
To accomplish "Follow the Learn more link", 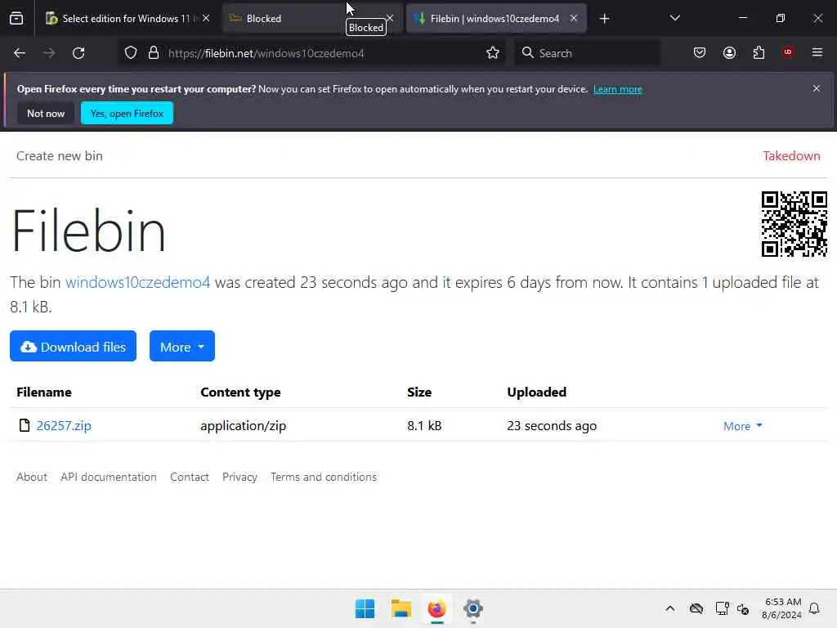I will click(x=618, y=89).
